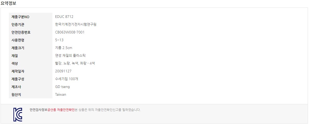This screenshot has width=309, height=125.
Task: Click the 안전검사정보 label
Action: pos(39,110)
